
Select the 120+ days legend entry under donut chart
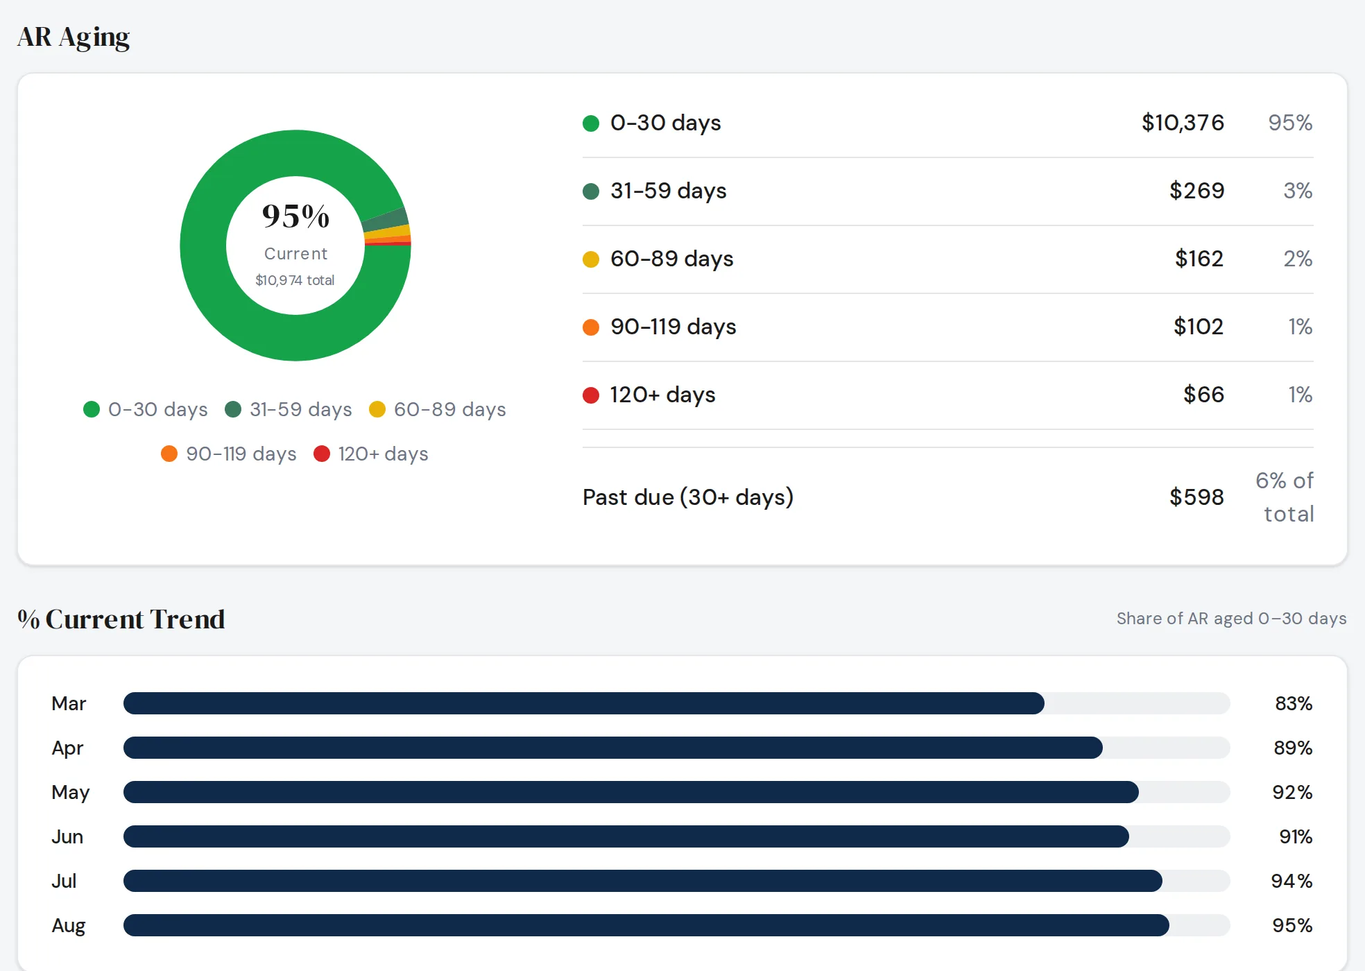click(x=371, y=454)
